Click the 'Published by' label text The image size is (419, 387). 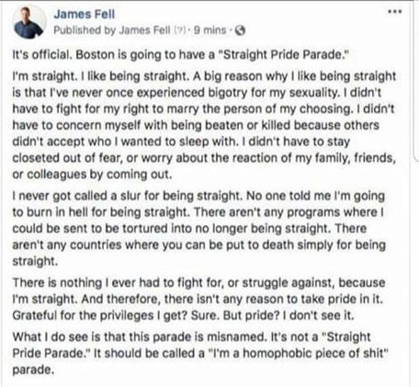[85, 30]
